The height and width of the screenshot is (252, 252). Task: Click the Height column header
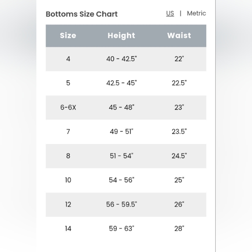tap(121, 36)
